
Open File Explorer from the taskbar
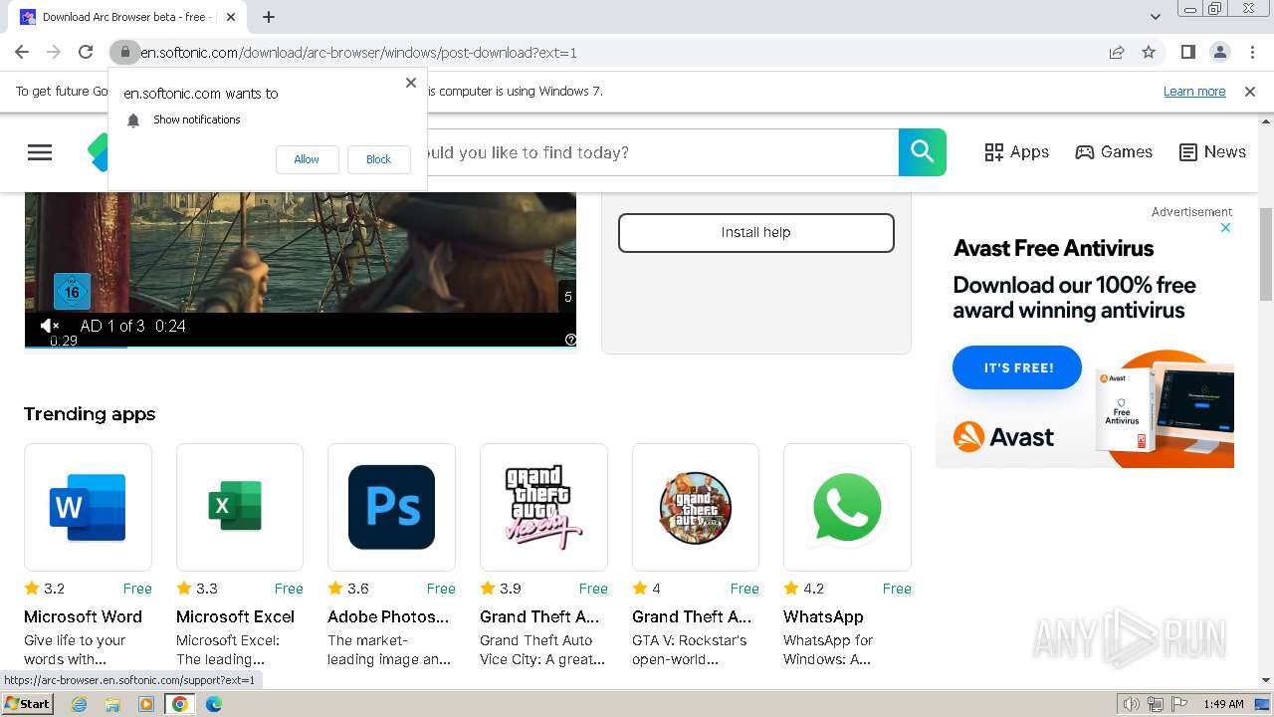tap(112, 704)
